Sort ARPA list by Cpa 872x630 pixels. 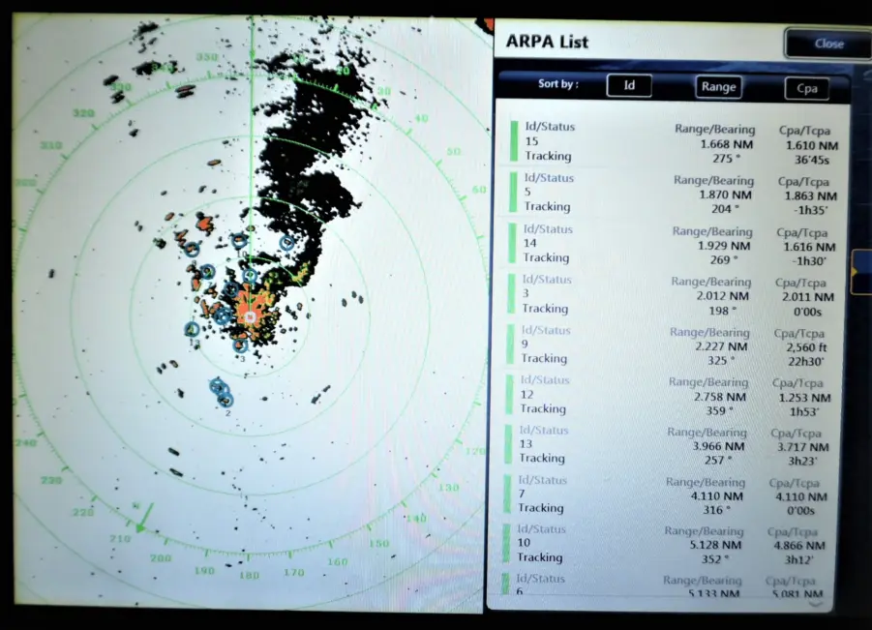(806, 88)
